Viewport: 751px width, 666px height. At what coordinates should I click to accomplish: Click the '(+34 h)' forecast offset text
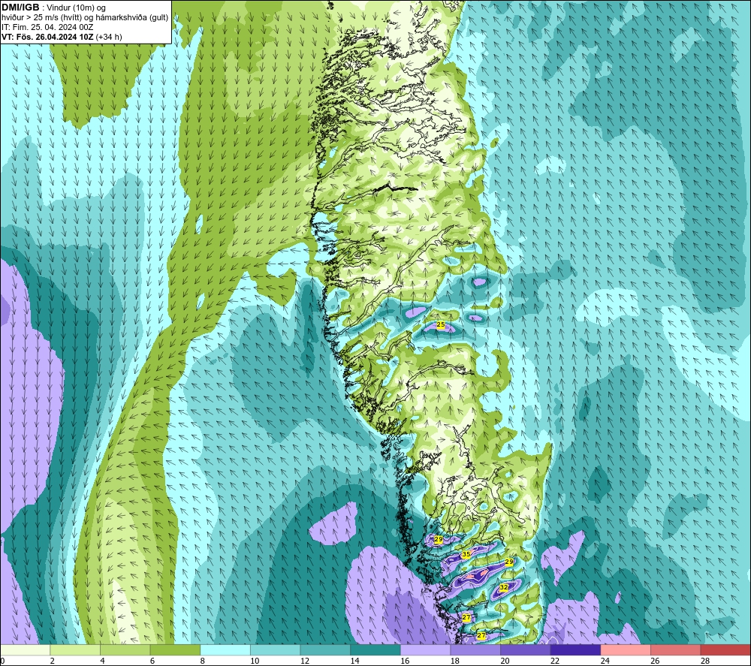pyautogui.click(x=109, y=37)
